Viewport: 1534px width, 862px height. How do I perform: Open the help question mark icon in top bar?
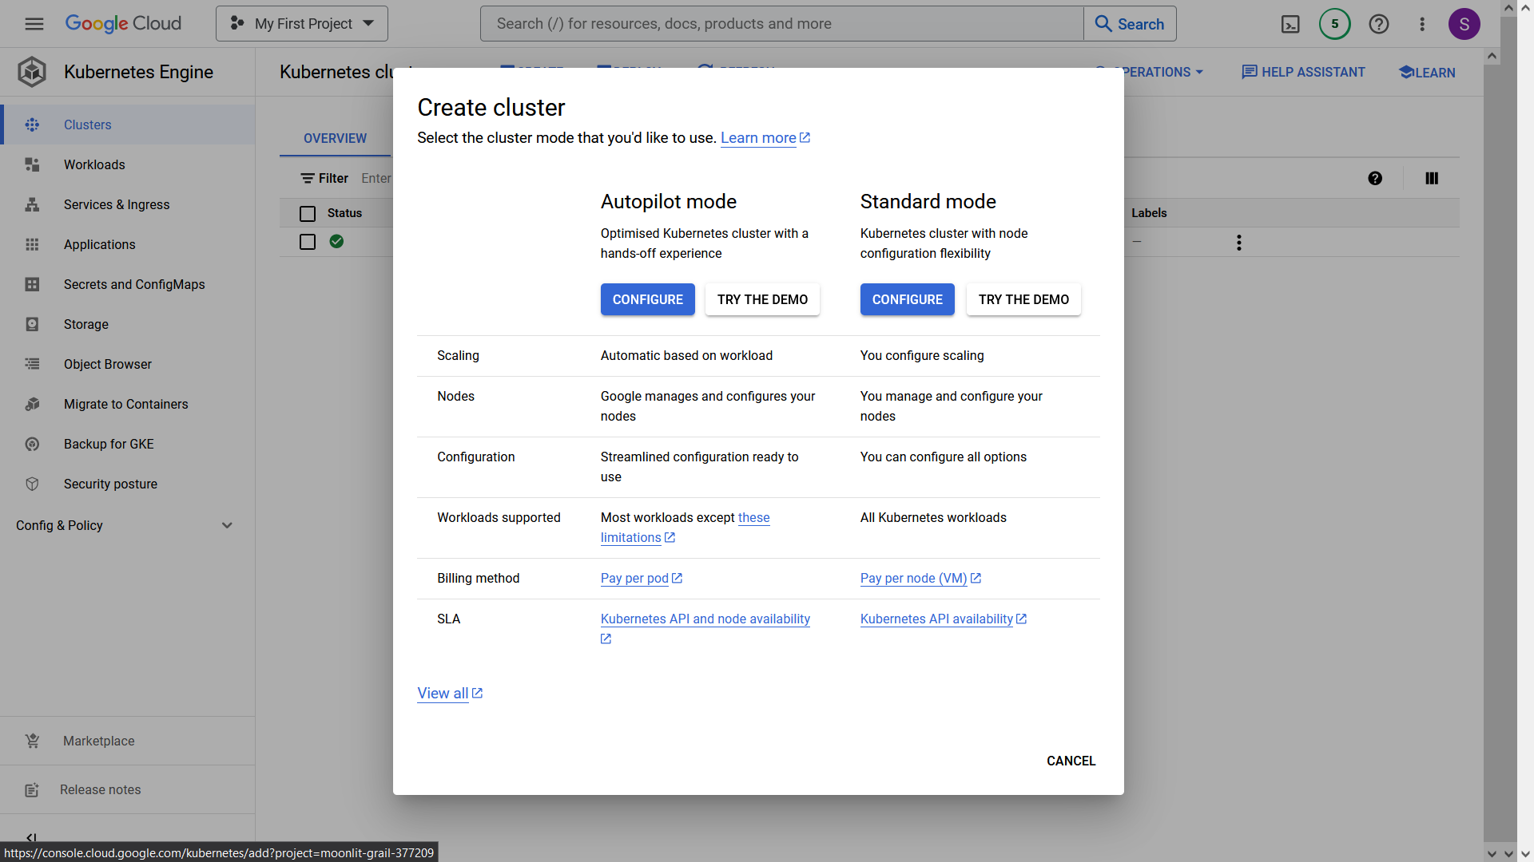point(1378,24)
